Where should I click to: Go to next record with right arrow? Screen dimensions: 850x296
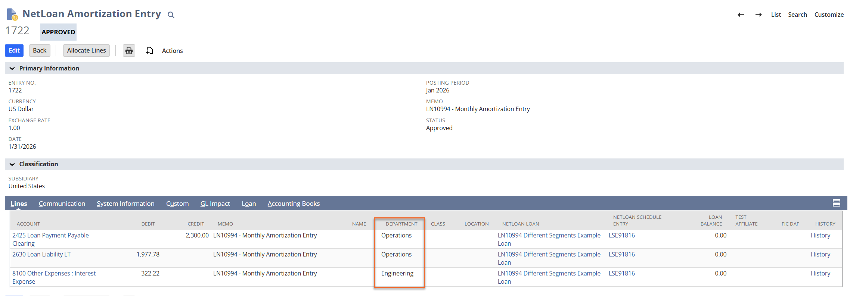pos(759,15)
